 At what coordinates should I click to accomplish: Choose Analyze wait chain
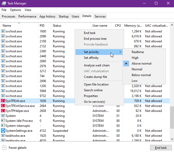(x=99, y=65)
